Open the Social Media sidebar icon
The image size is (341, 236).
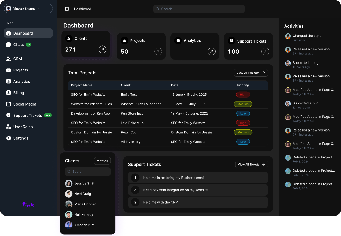(x=9, y=104)
